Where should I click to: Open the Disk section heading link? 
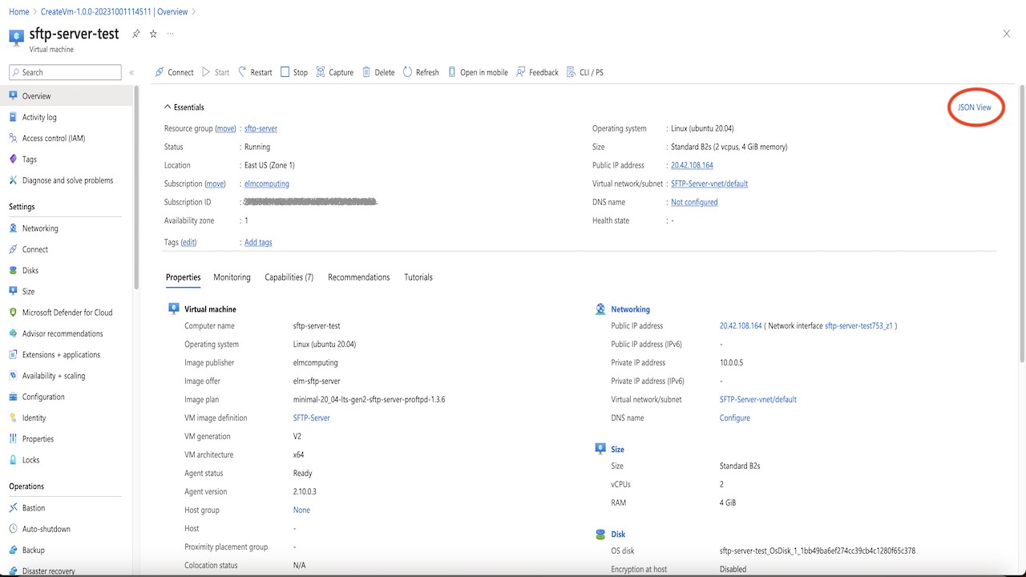point(618,535)
